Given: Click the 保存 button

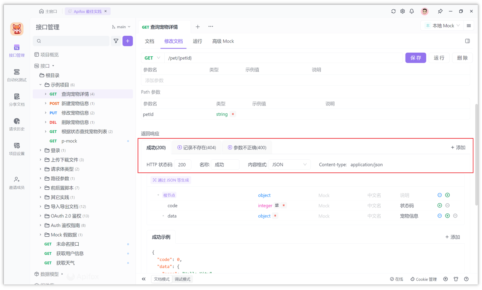Looking at the screenshot, I should pos(416,58).
